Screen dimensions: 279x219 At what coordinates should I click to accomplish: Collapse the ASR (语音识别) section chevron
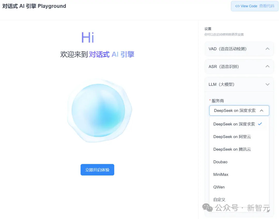[267, 66]
